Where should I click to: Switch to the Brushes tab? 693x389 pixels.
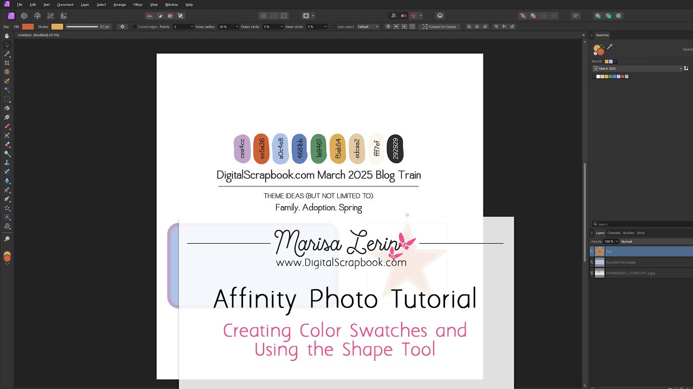(x=629, y=233)
